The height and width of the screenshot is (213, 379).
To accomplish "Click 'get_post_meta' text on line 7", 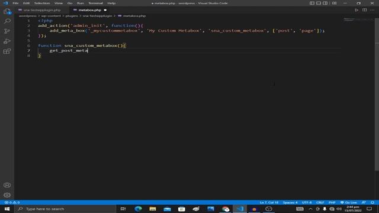I will [69, 50].
